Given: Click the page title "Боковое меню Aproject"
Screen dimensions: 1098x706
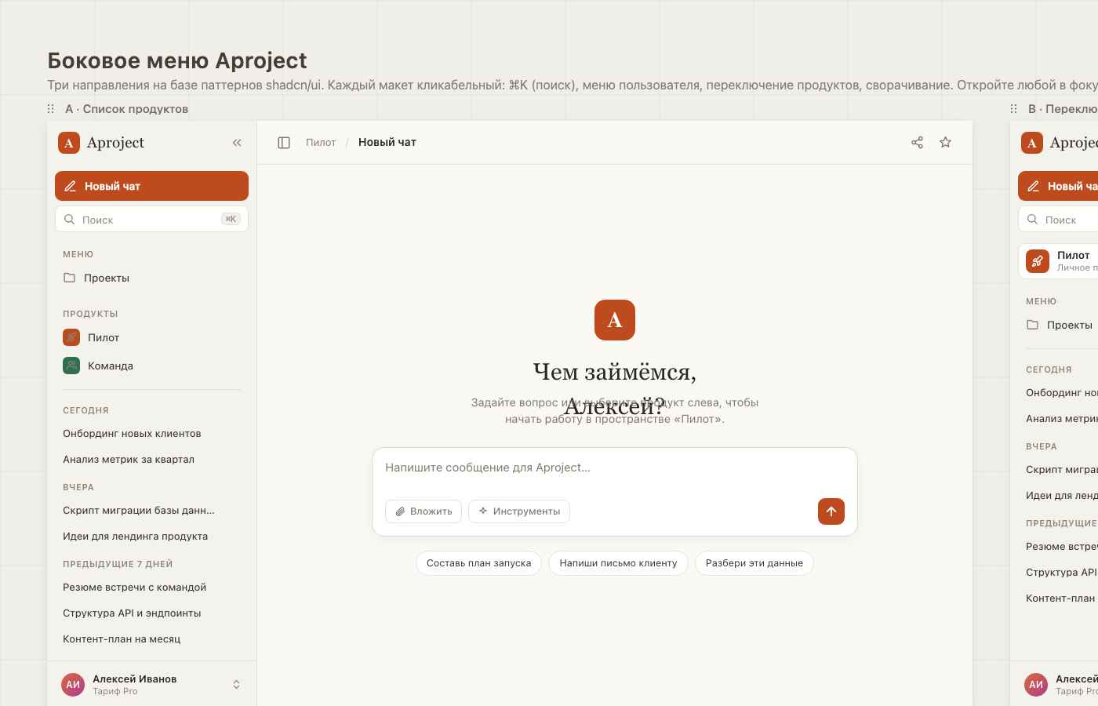Looking at the screenshot, I should point(177,60).
